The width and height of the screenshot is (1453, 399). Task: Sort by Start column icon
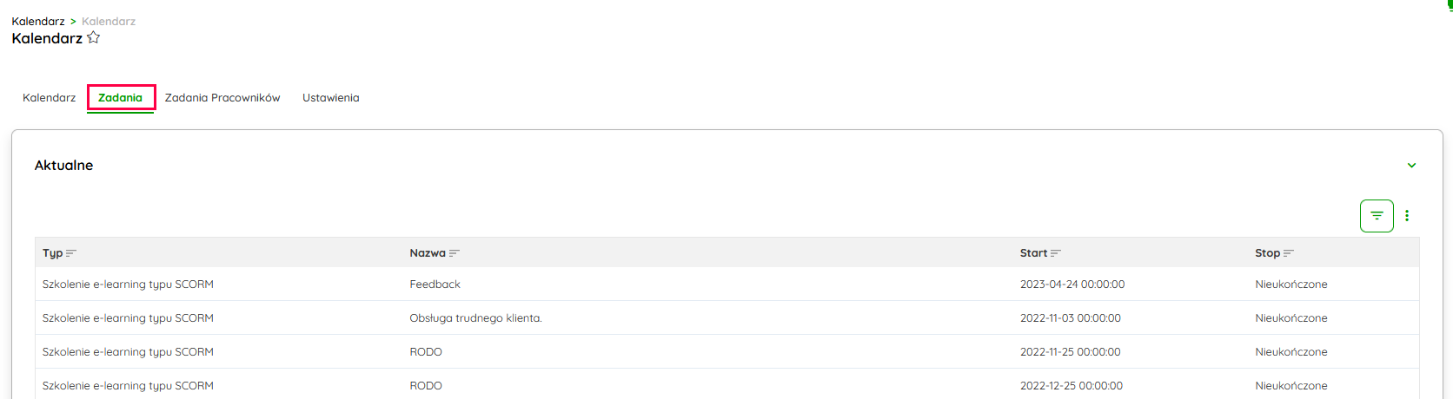[x=1056, y=253]
